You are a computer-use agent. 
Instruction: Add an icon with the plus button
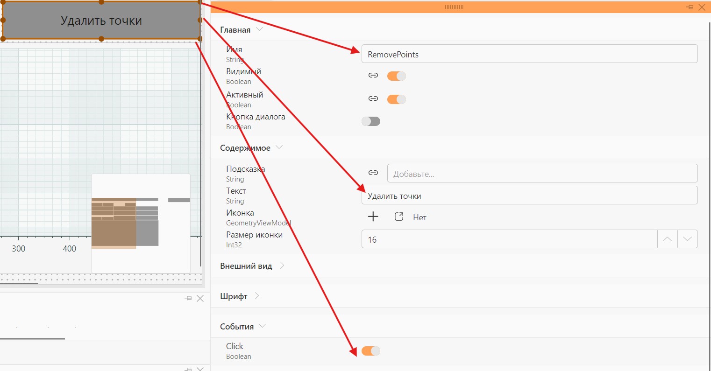pos(373,217)
